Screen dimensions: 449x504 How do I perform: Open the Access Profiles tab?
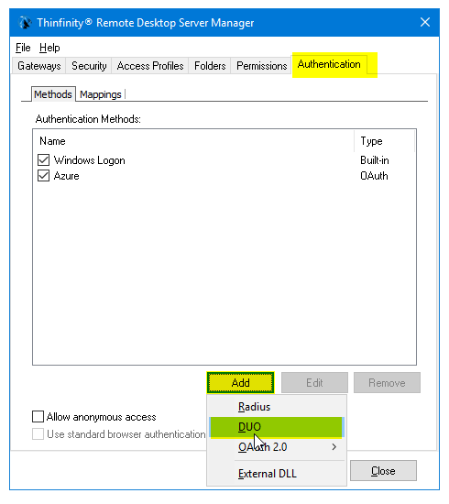(150, 66)
